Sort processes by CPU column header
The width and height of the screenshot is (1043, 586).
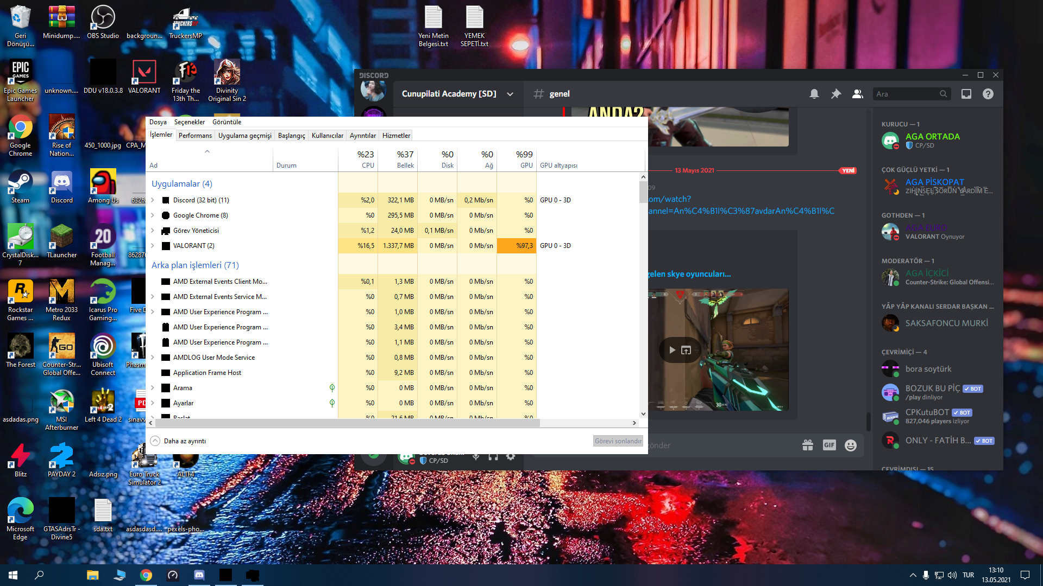pyautogui.click(x=358, y=160)
